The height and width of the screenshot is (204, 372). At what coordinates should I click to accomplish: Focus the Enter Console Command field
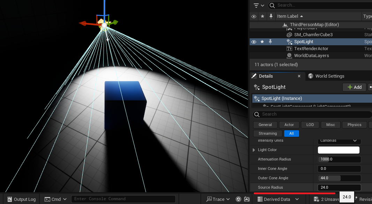[x=123, y=199]
